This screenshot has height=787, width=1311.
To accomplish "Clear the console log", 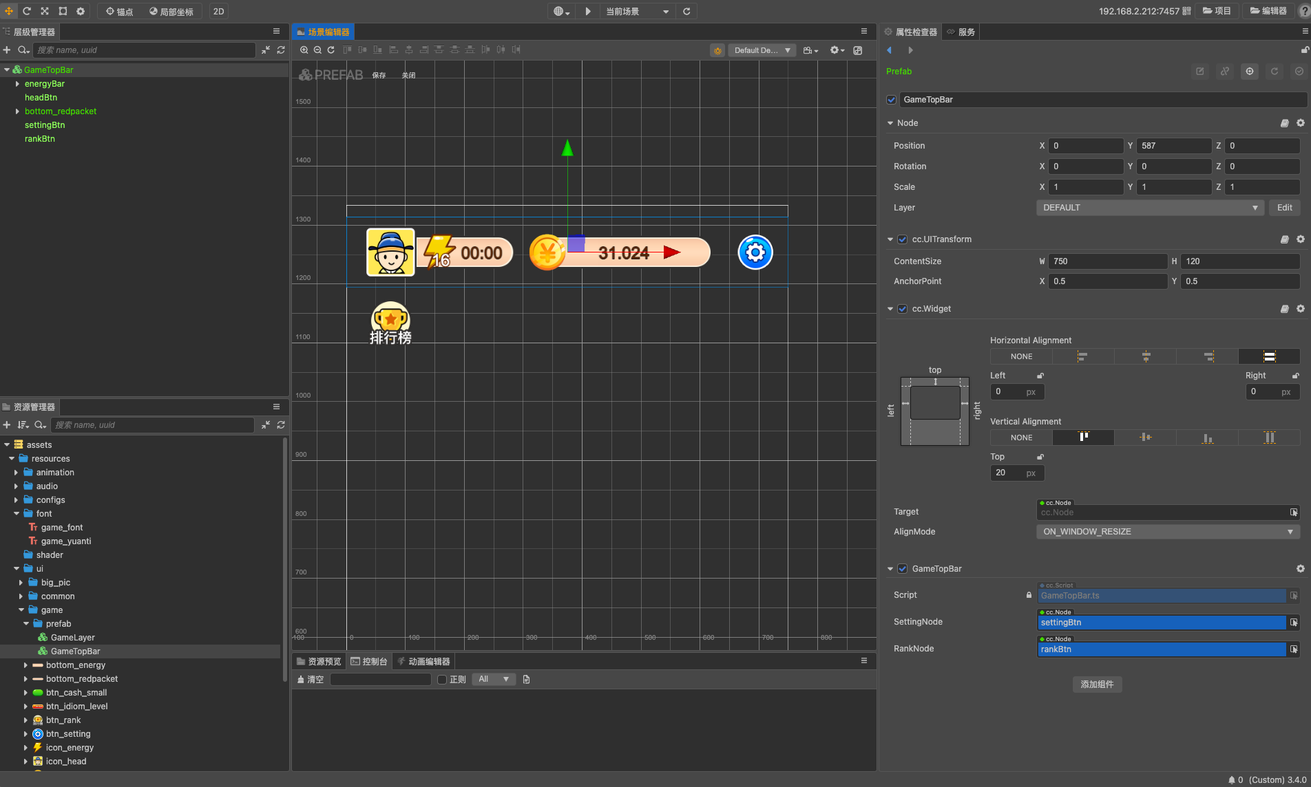I will (310, 680).
